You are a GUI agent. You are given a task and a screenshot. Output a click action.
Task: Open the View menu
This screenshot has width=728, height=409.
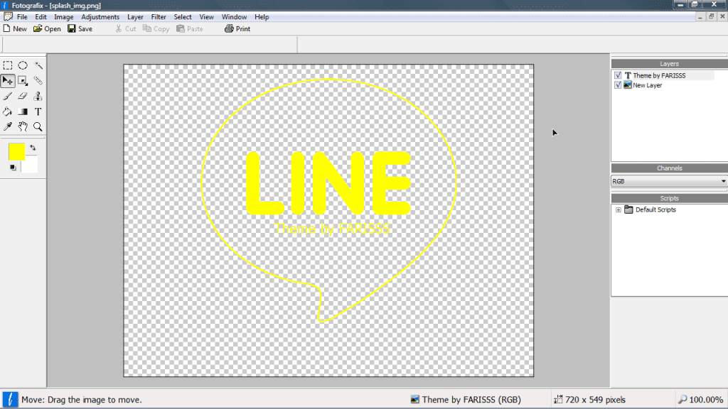[207, 17]
